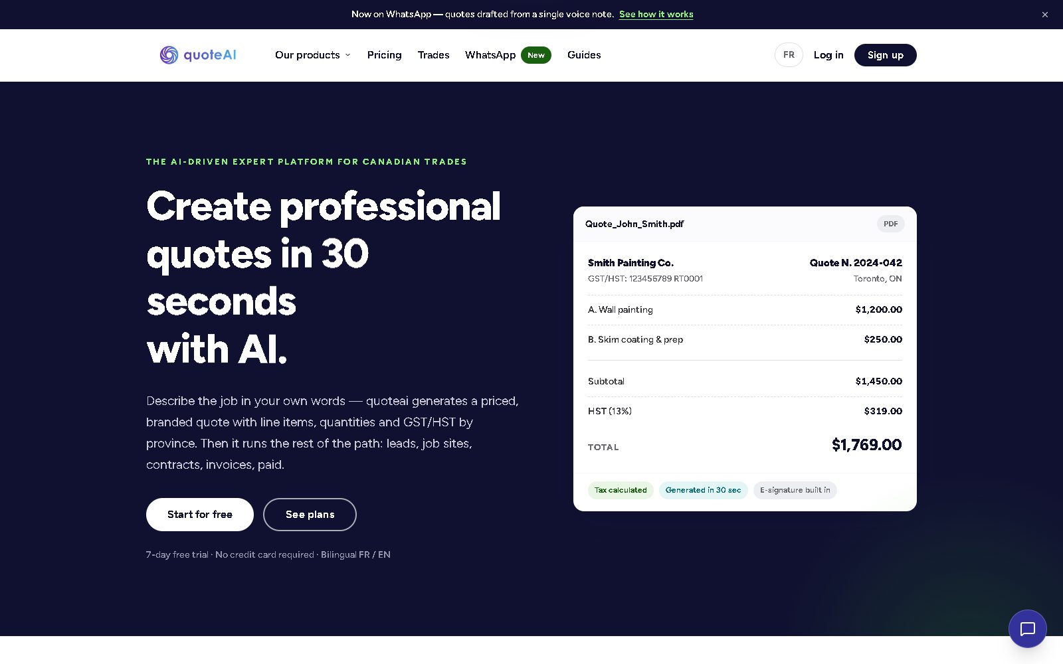Open the chat widget bubble icon
Screen dimensions: 1063x664
1028,629
